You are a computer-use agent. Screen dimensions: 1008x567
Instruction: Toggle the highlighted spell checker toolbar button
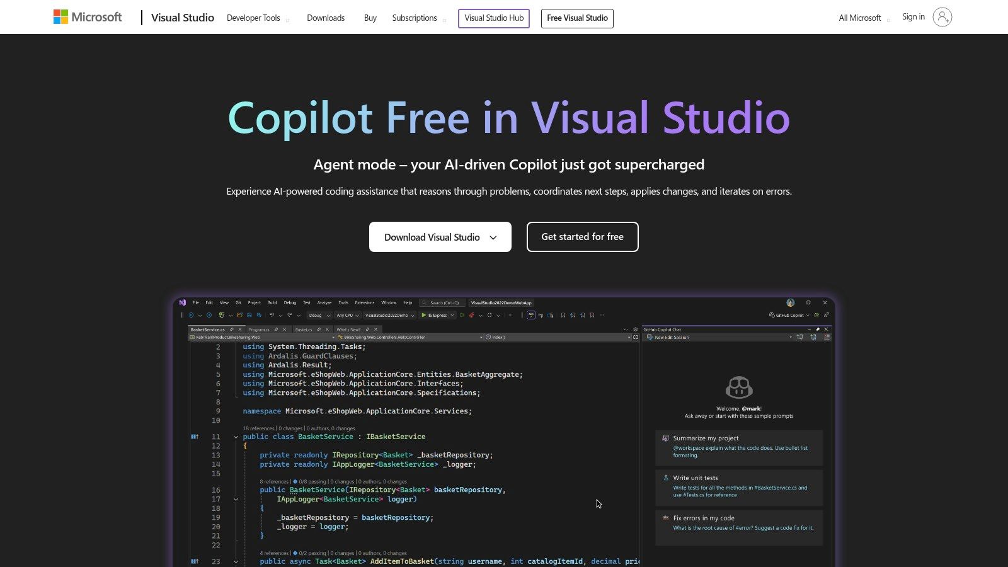pyautogui.click(x=531, y=315)
